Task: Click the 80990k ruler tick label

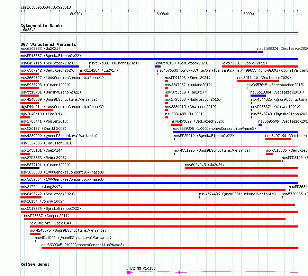Action: (250, 14)
